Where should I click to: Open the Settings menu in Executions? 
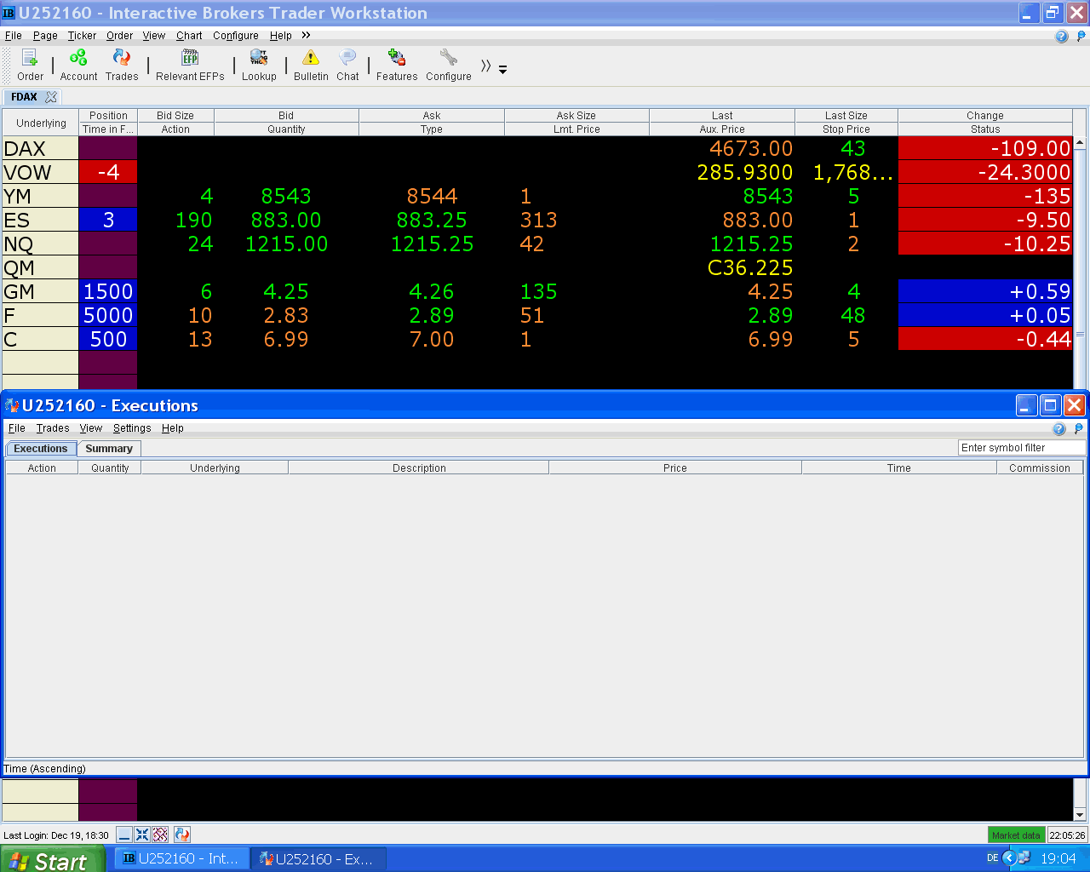(x=132, y=428)
